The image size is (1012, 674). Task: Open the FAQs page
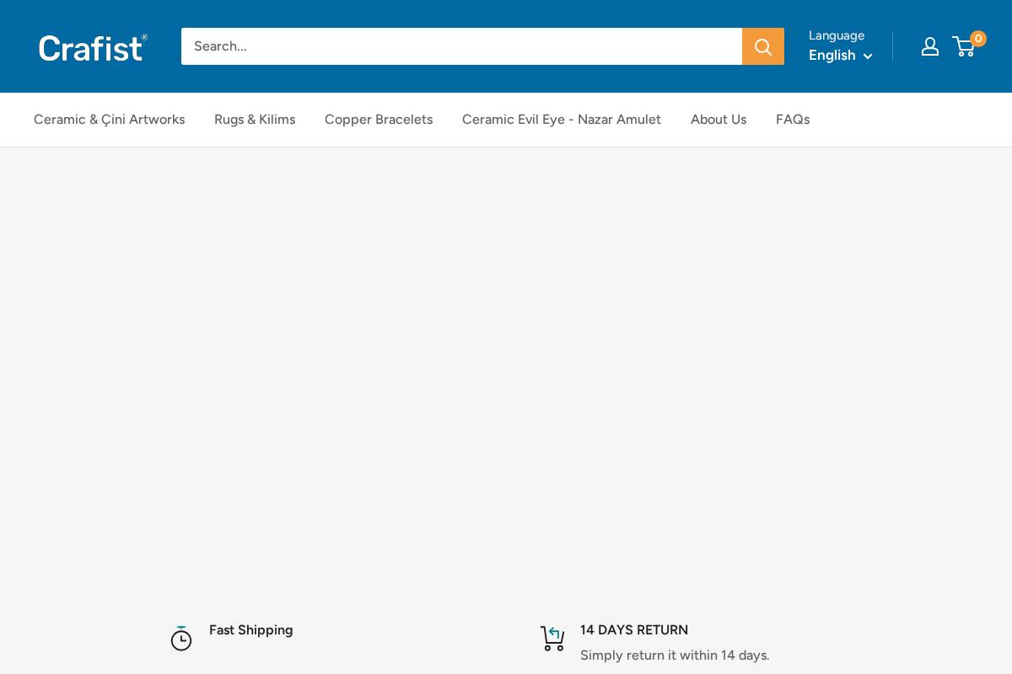(x=793, y=120)
